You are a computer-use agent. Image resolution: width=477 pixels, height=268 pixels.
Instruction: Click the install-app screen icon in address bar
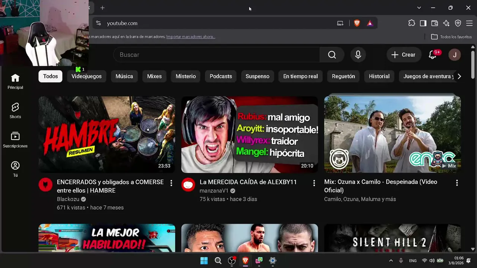(340, 23)
